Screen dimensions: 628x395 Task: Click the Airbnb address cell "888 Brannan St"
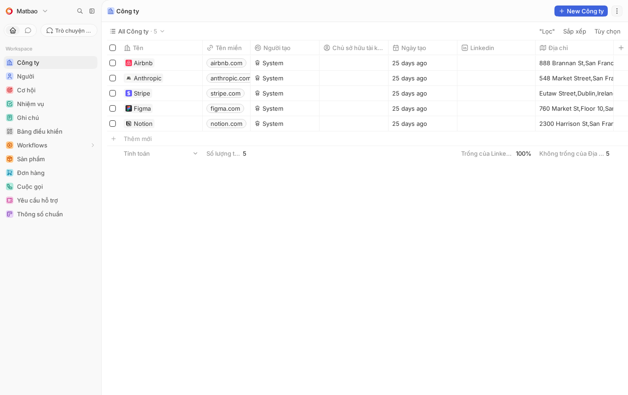tap(575, 63)
